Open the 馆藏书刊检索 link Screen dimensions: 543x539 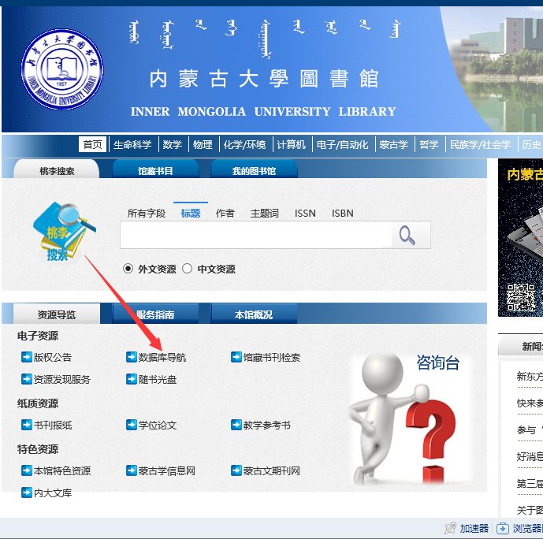272,357
